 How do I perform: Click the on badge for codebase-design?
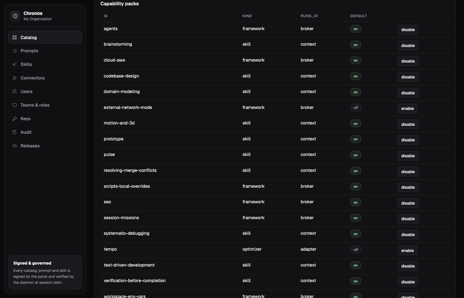[x=356, y=76]
